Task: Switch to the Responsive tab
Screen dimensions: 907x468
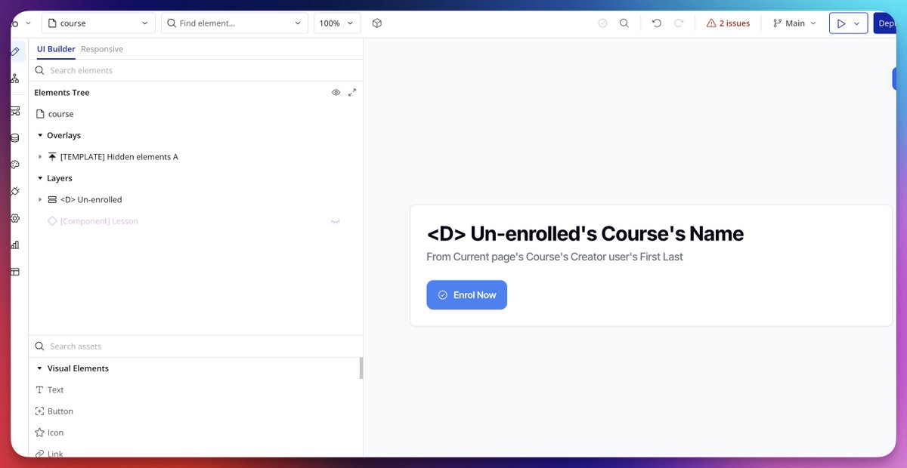Action: [x=102, y=49]
